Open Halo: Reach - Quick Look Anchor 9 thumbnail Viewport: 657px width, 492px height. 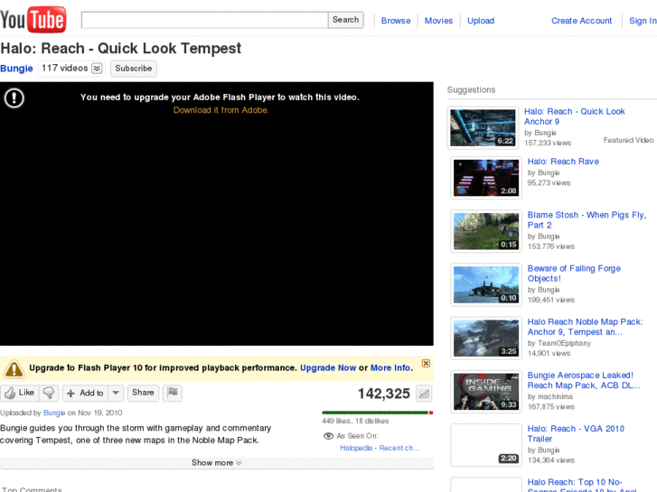point(483,127)
